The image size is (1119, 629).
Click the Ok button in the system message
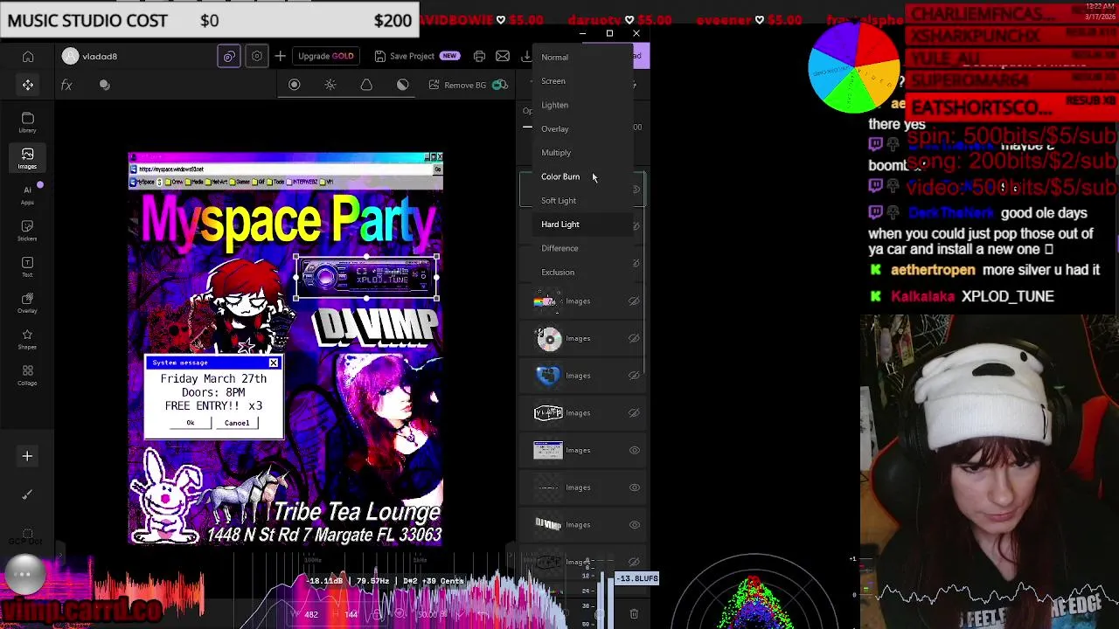click(190, 423)
